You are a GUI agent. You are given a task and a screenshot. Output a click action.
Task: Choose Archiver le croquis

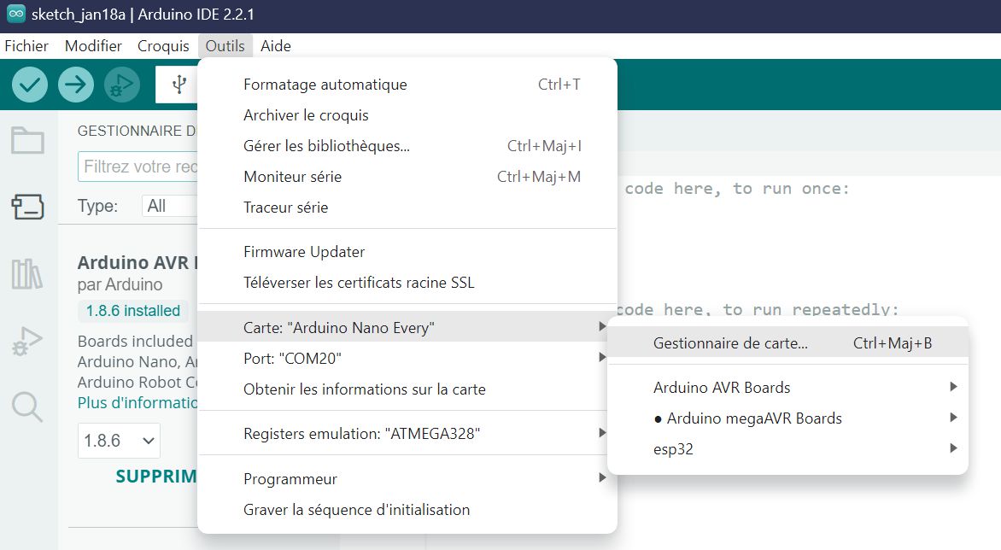407,115
